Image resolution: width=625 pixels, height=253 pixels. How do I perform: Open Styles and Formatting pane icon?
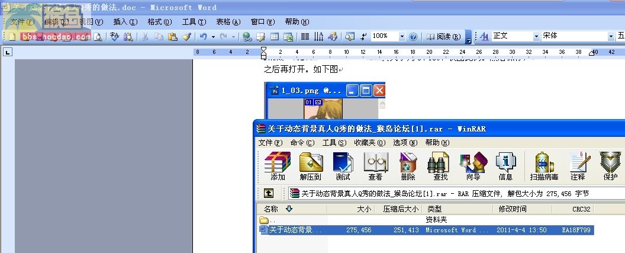(x=484, y=37)
